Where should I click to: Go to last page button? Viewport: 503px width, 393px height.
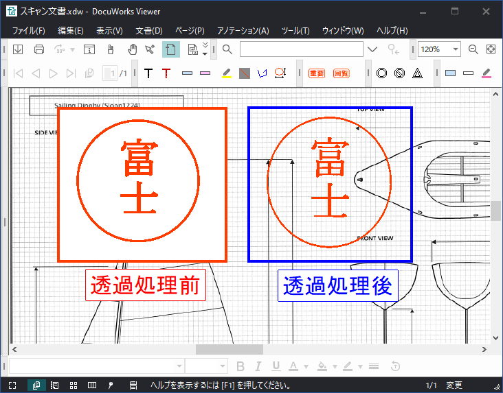tap(71, 73)
